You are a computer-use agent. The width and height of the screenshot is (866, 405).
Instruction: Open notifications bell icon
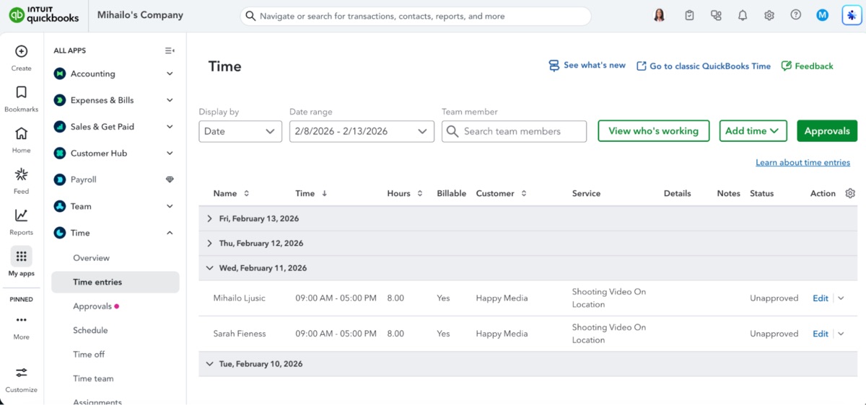pyautogui.click(x=743, y=15)
